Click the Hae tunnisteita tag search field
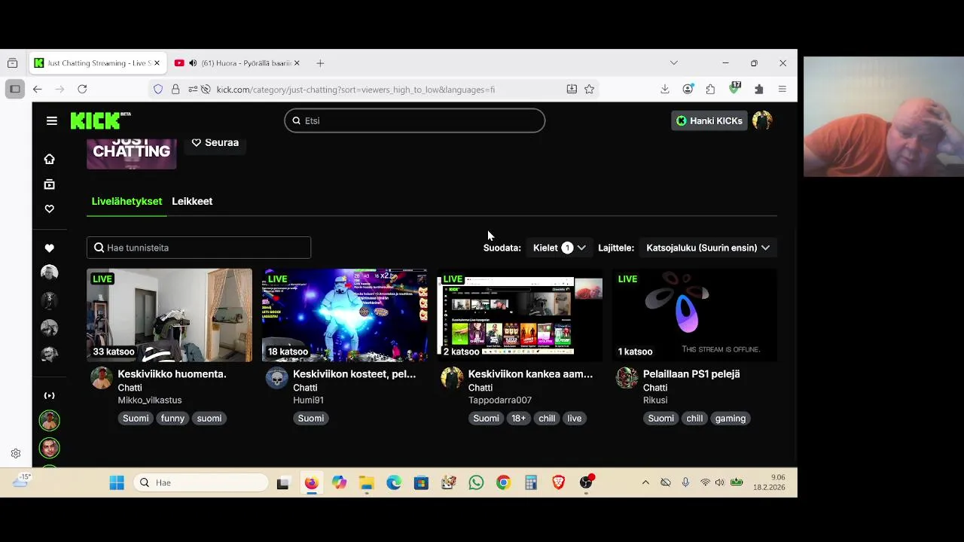This screenshot has width=964, height=542. point(199,248)
